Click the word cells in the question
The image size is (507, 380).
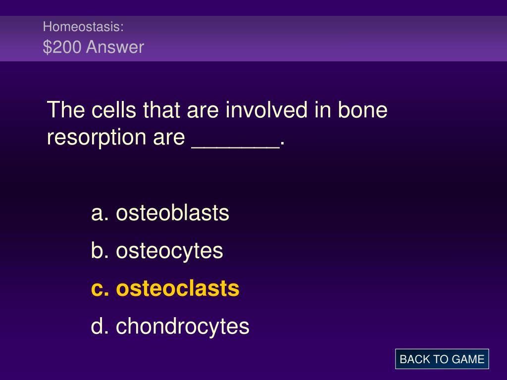113,109
